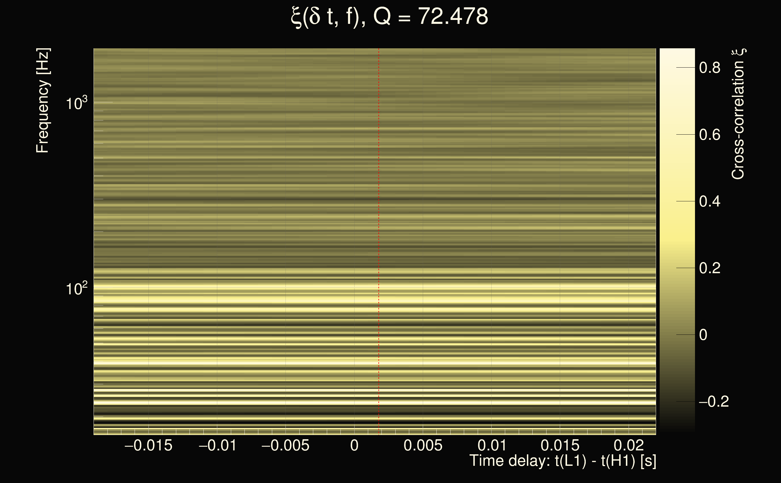Click the –0.005 x-axis tick label
The image size is (781, 483).
tap(285, 445)
